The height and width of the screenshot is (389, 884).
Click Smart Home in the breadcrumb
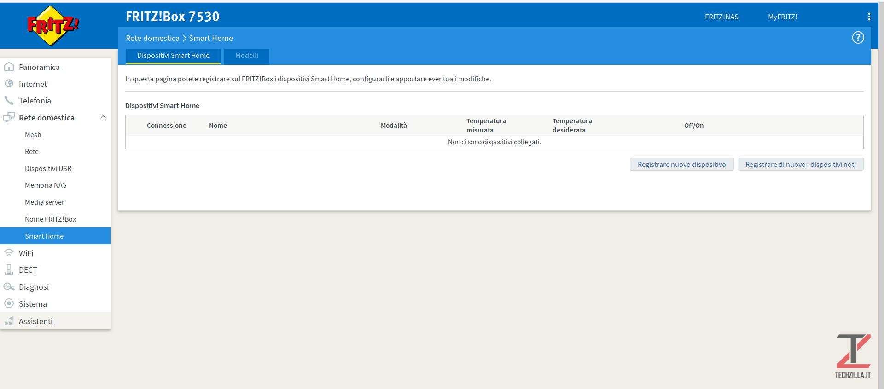coord(211,38)
